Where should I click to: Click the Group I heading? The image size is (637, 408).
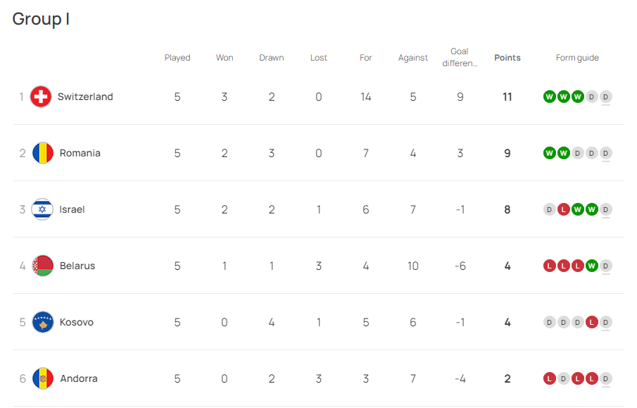(41, 19)
